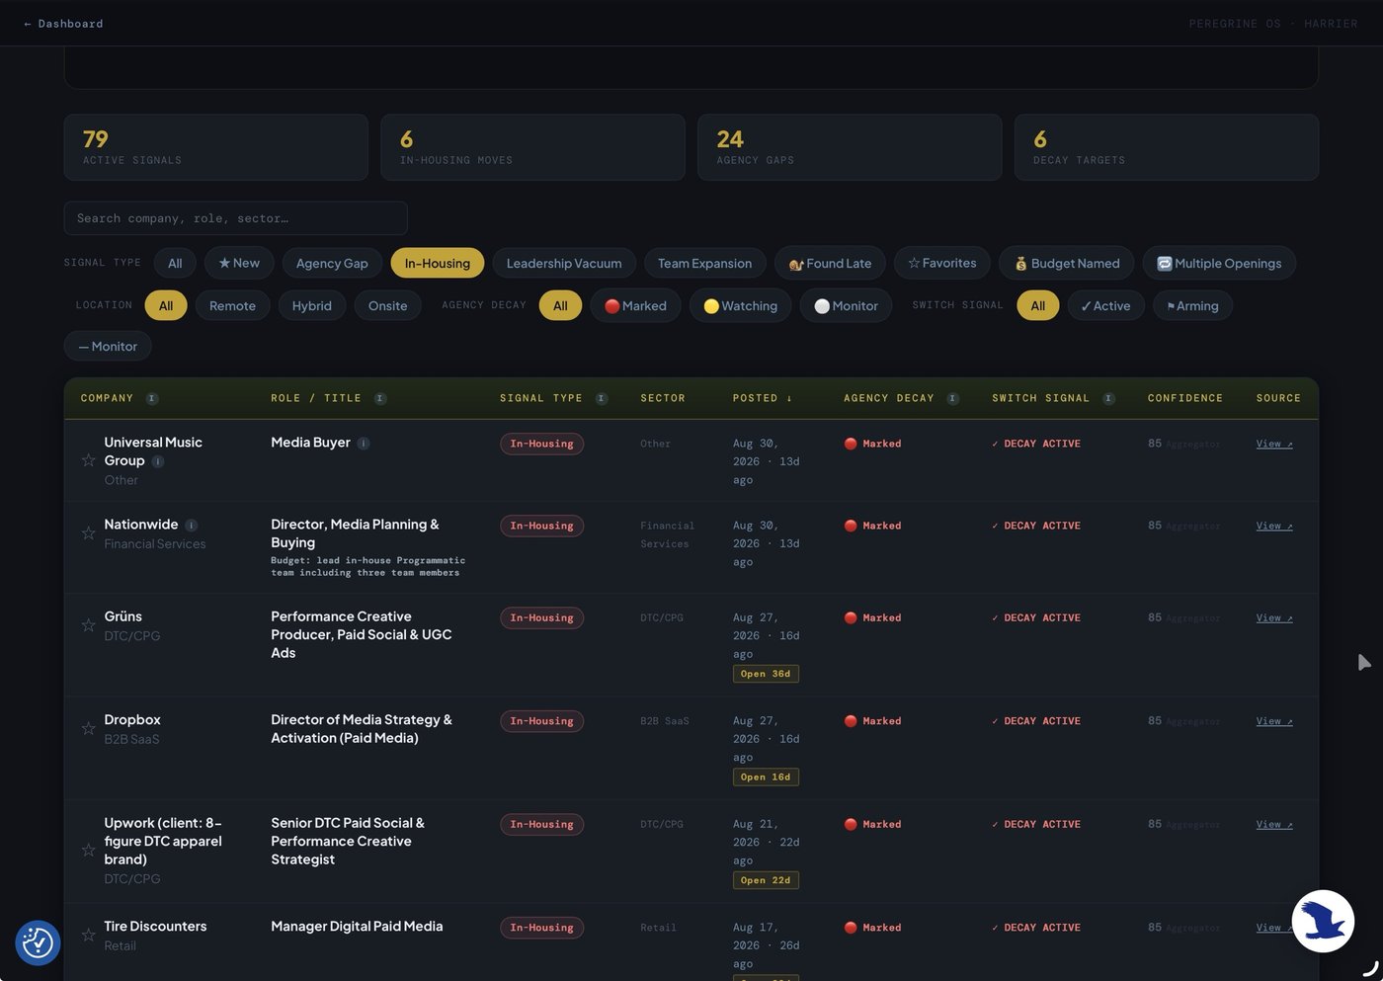Image resolution: width=1383 pixels, height=981 pixels.
Task: Filter agency decay by Marked
Action: tap(635, 305)
